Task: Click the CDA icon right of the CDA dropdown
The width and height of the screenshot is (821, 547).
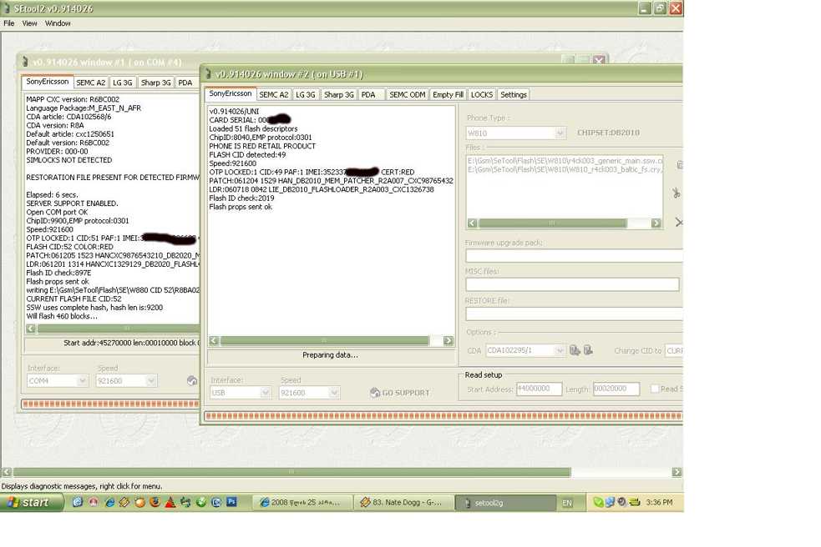Action: 575,350
